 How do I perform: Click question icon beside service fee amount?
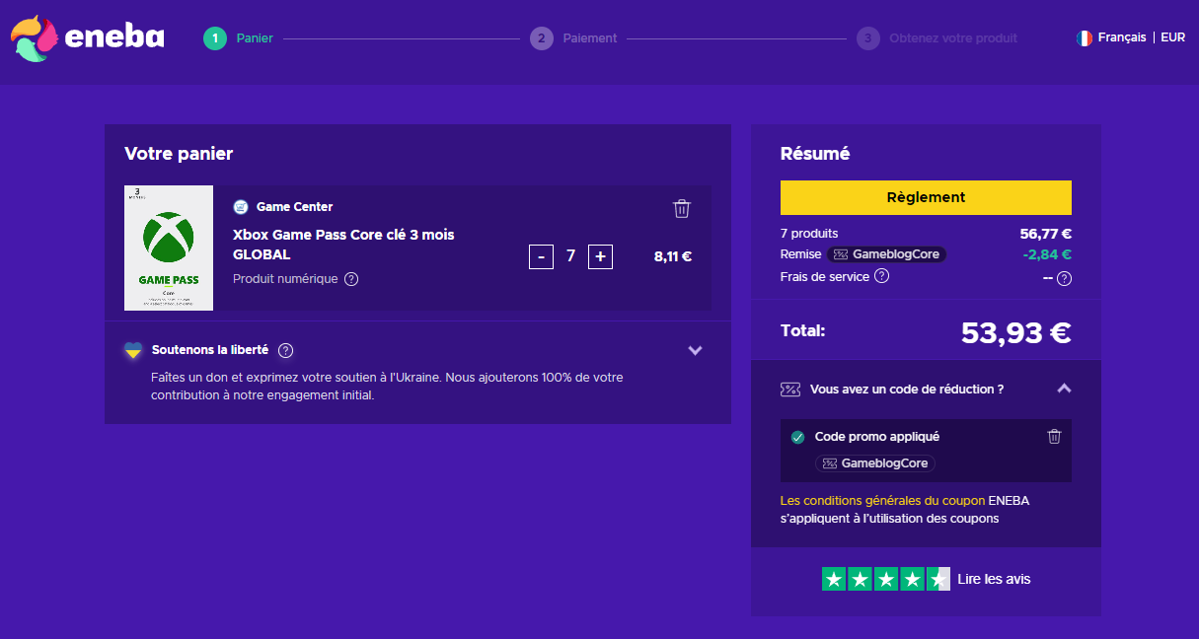pyautogui.click(x=1064, y=278)
